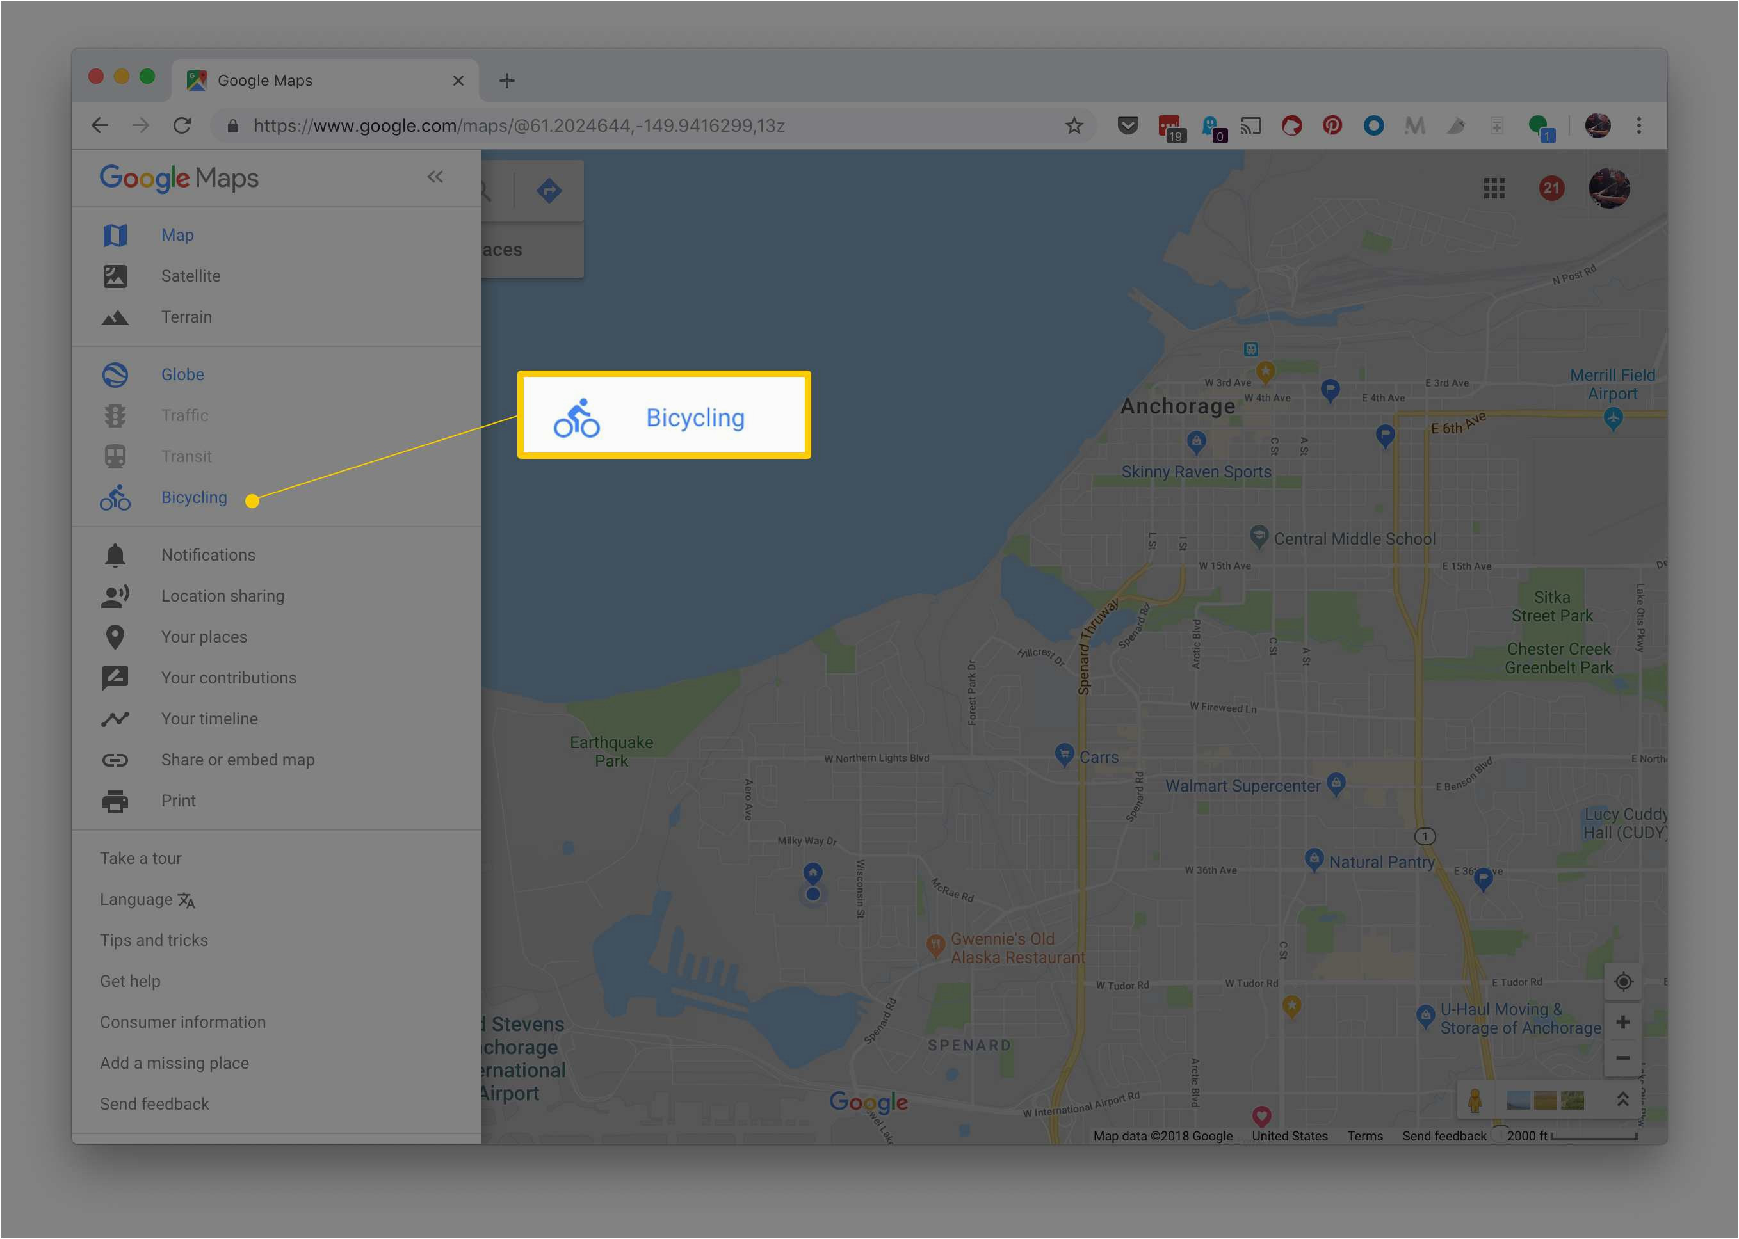Image resolution: width=1739 pixels, height=1239 pixels.
Task: Enable the Traffic layer
Action: tap(185, 416)
